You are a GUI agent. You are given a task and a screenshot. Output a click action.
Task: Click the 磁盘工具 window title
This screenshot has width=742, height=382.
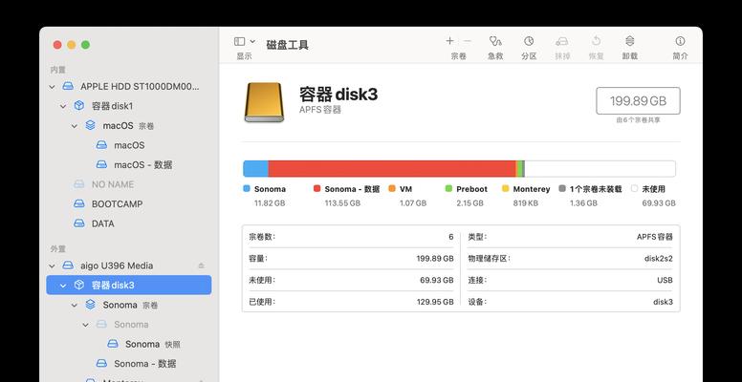coord(287,45)
